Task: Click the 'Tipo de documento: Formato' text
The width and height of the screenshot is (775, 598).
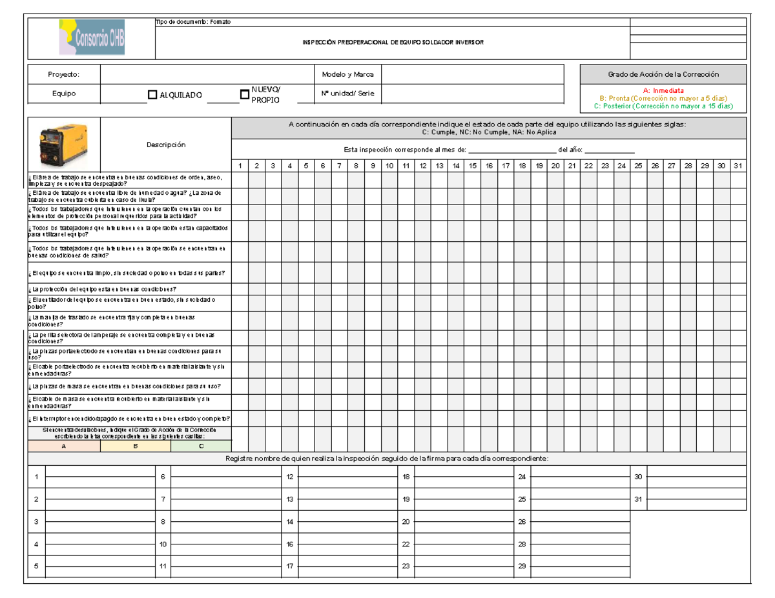Action: pos(193,23)
